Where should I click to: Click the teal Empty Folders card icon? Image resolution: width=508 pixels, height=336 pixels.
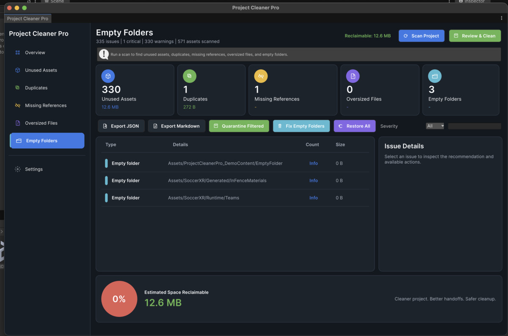pyautogui.click(x=435, y=76)
